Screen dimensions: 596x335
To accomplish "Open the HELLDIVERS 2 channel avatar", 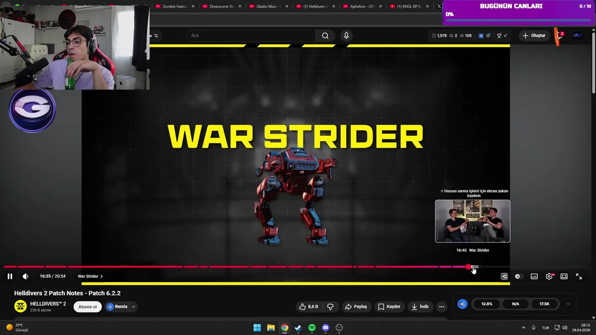I will (20, 306).
